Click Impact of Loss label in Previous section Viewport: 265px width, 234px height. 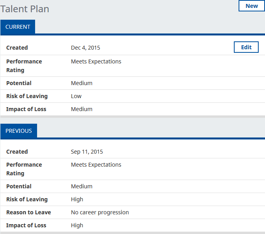(26, 225)
